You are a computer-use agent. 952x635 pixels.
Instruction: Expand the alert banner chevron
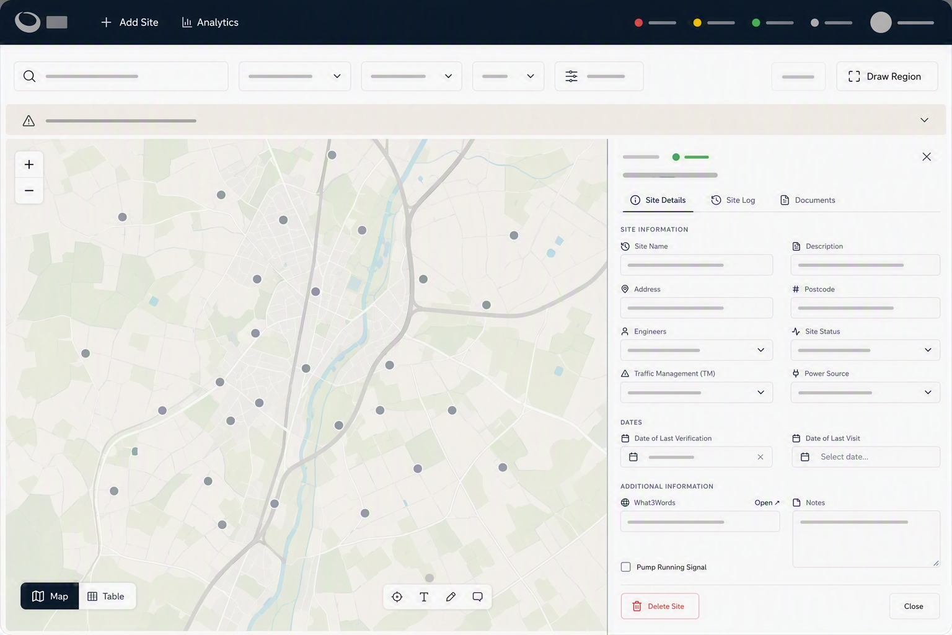[x=924, y=120]
